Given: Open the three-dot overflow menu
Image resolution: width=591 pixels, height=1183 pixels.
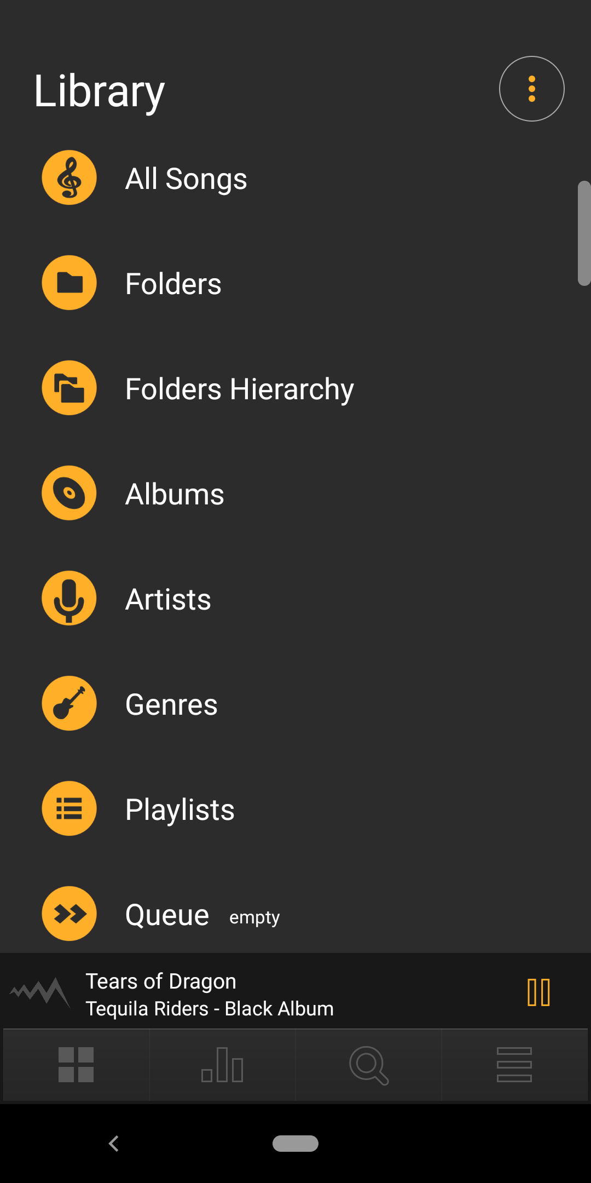Looking at the screenshot, I should coord(531,89).
